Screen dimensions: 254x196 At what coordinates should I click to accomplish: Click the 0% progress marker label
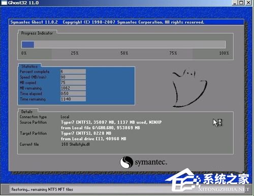click(24, 53)
